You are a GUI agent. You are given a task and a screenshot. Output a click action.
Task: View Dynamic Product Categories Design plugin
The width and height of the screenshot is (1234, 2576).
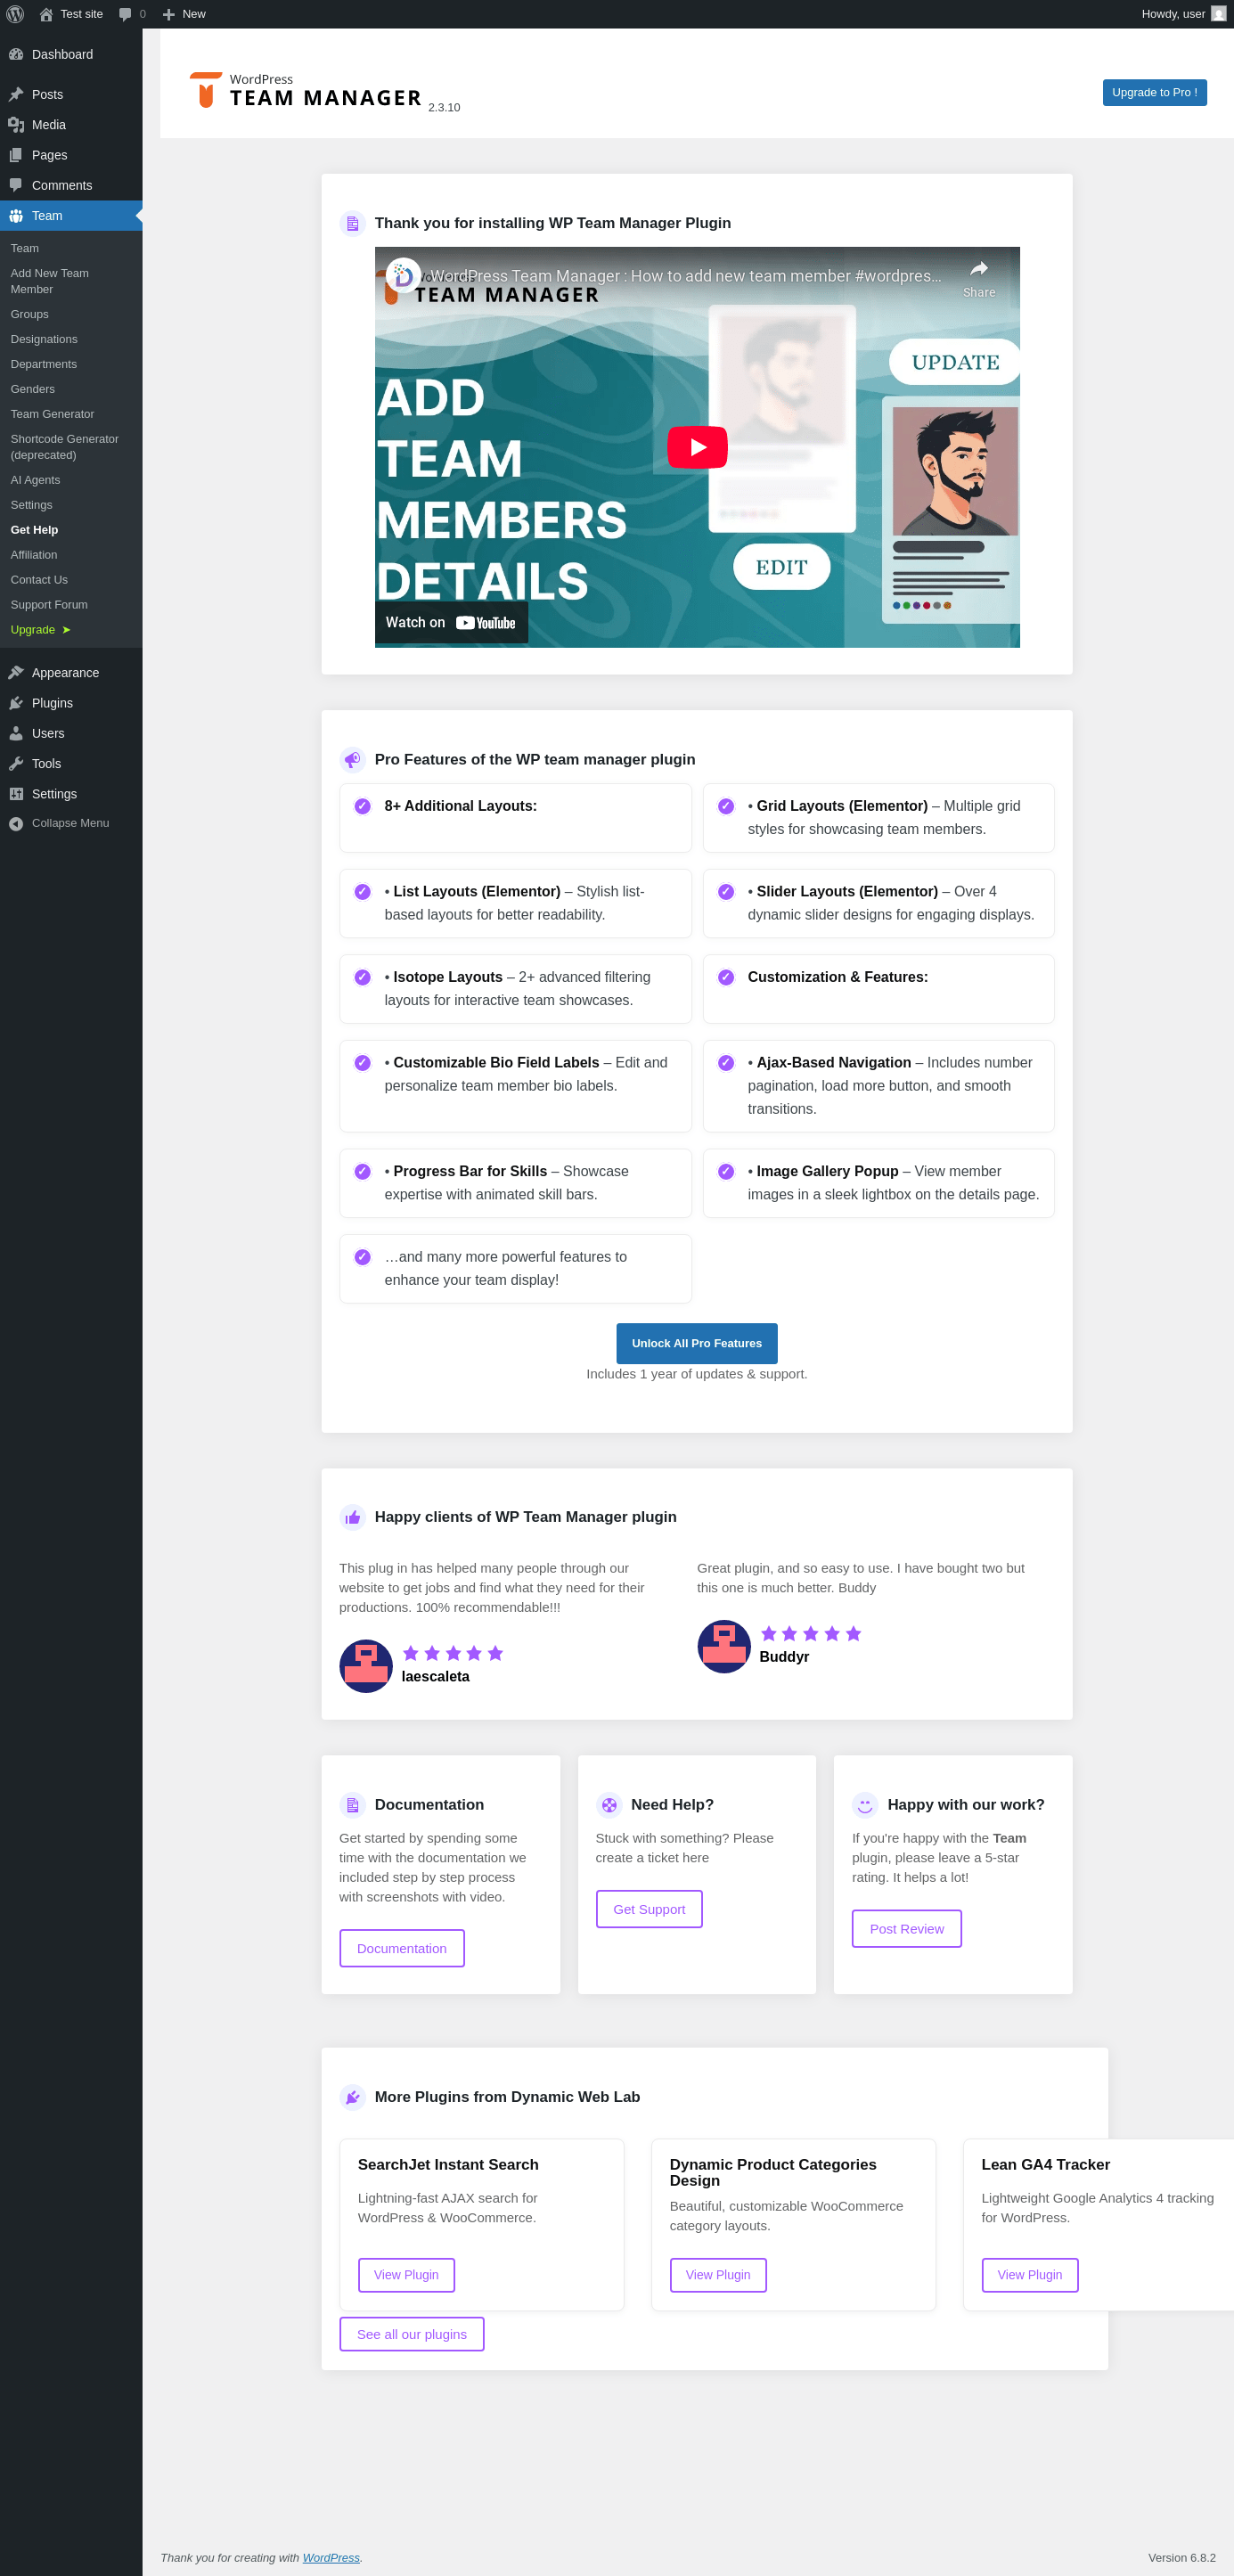tap(718, 2274)
